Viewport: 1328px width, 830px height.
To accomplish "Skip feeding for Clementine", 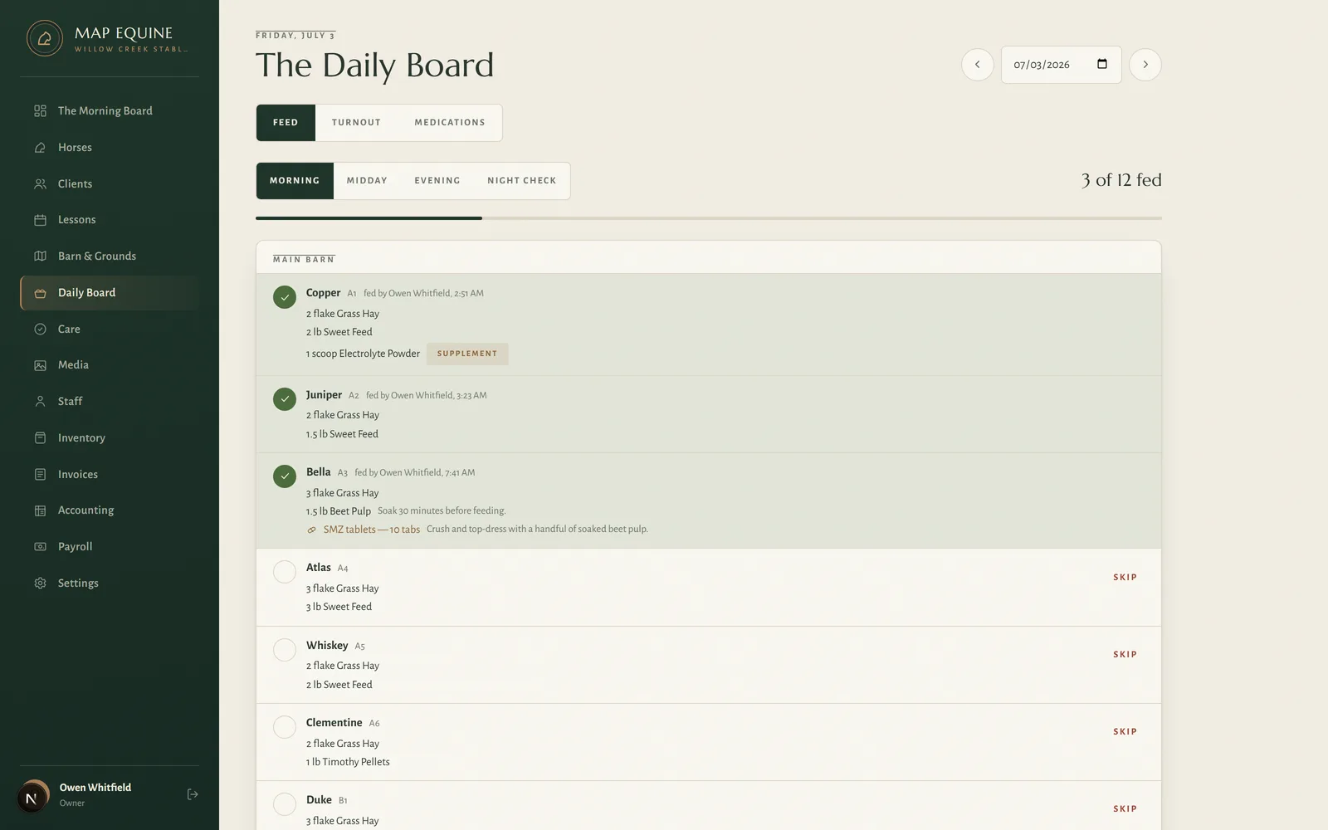I will (1125, 731).
